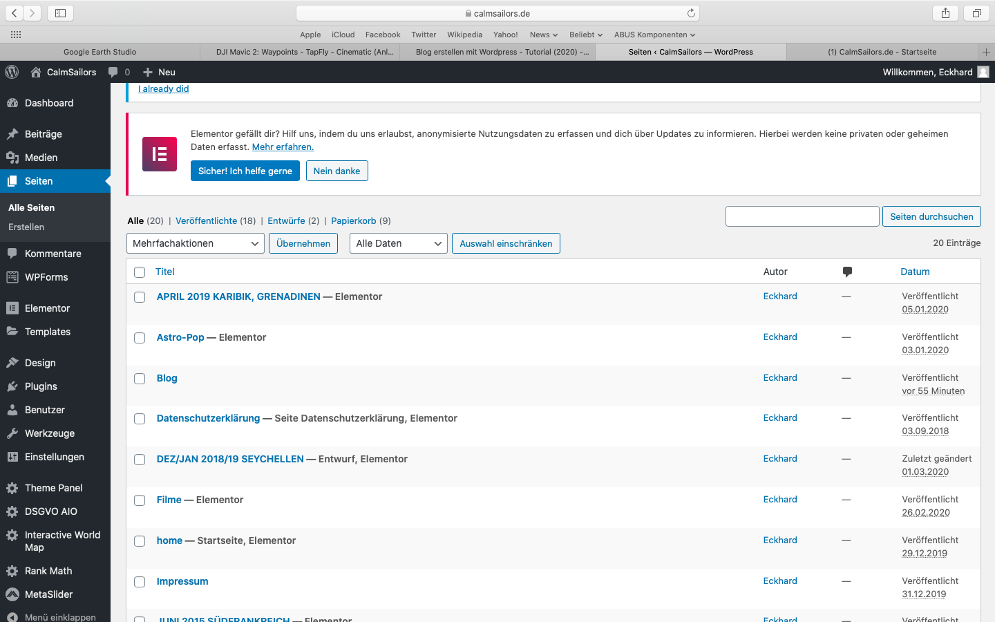Open the Rank Math gear icon

click(12, 571)
